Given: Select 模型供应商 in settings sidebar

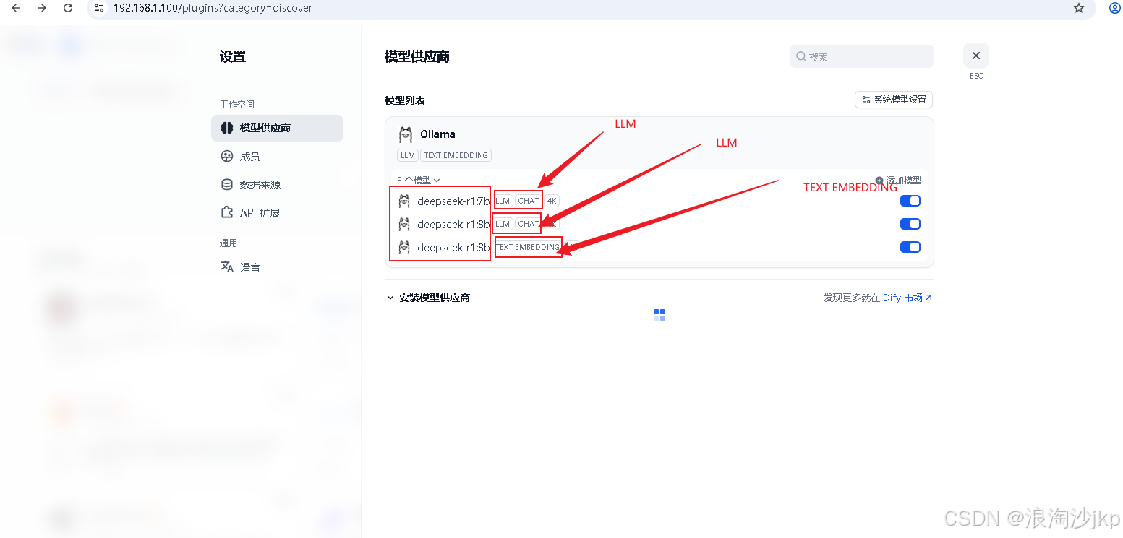Looking at the screenshot, I should tap(278, 128).
